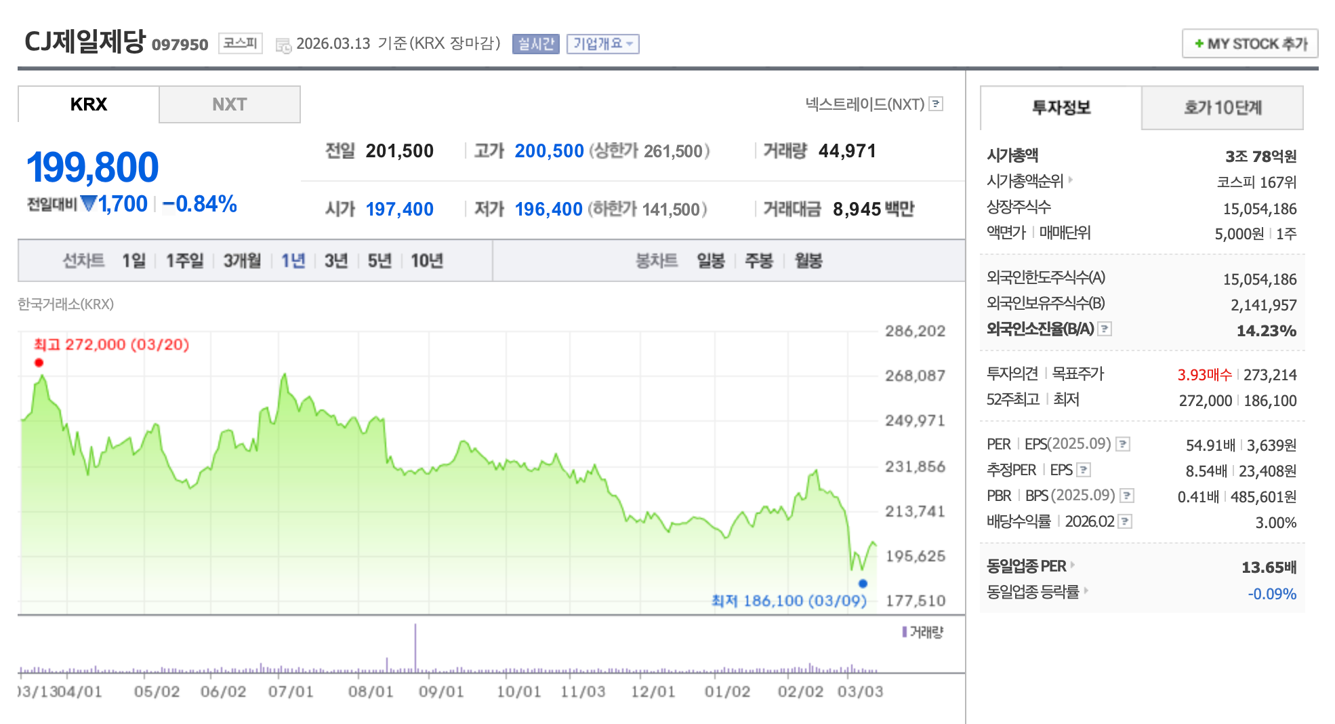The image size is (1335, 724).
Task: Open help icon for 외국인소진율(B/A)
Action: [x=1105, y=329]
